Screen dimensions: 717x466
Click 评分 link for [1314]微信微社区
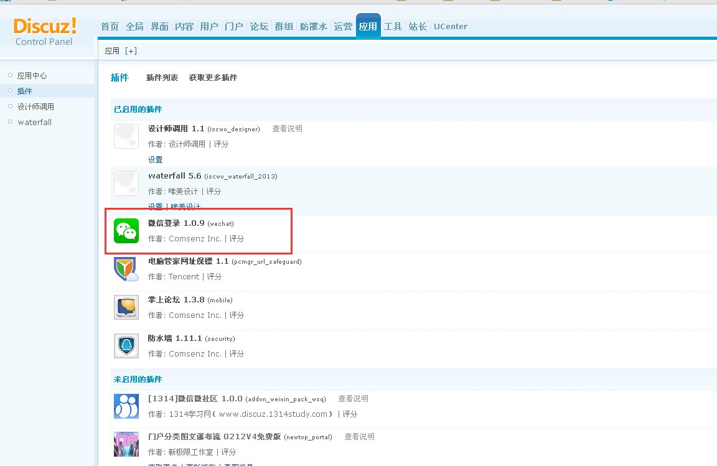[x=350, y=414]
